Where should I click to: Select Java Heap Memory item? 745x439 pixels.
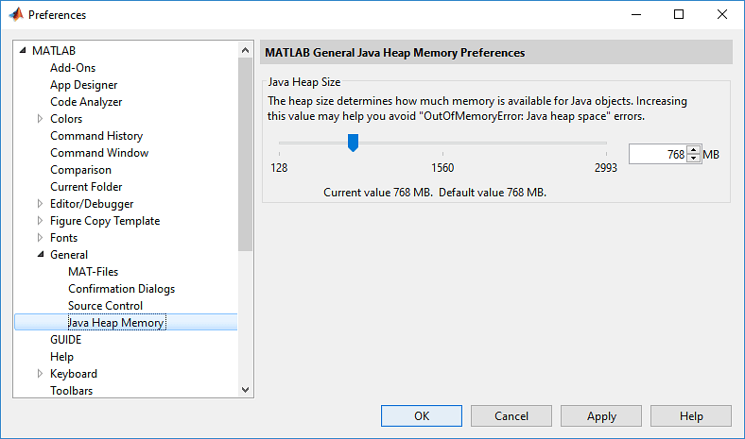tap(116, 323)
